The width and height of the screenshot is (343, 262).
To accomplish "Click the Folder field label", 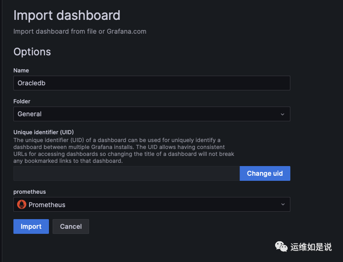I will pos(22,101).
